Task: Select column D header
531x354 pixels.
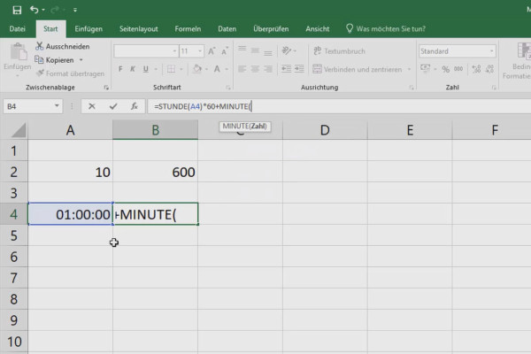Action: [x=325, y=130]
